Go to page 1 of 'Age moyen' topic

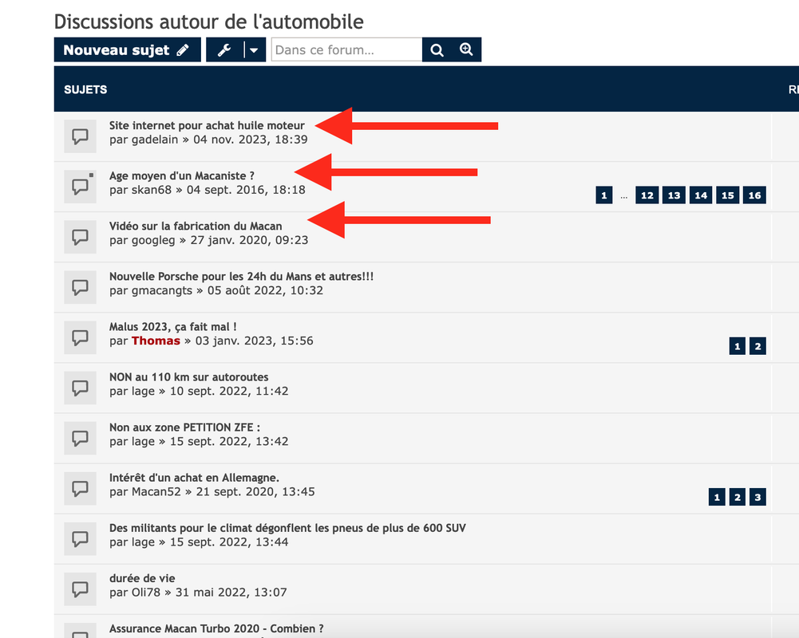pos(603,195)
